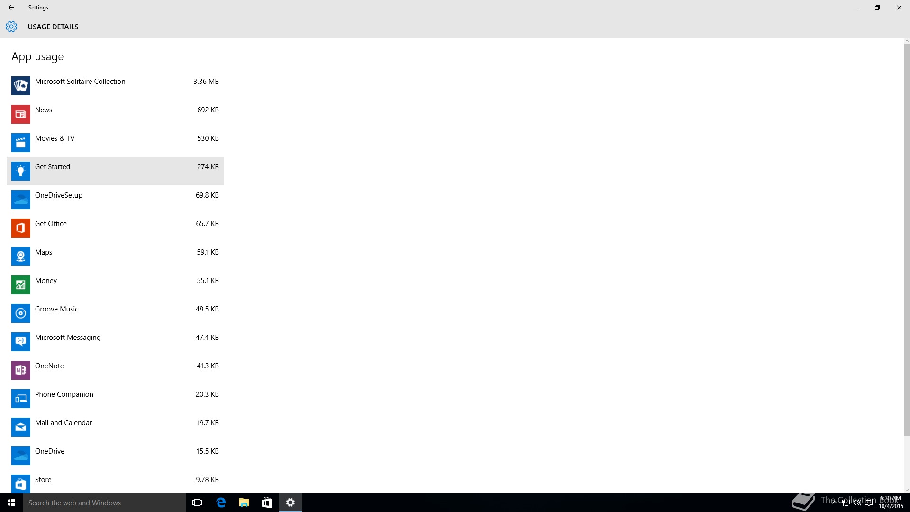The width and height of the screenshot is (910, 512).
Task: Click the Groove Music disc icon
Action: (21, 313)
